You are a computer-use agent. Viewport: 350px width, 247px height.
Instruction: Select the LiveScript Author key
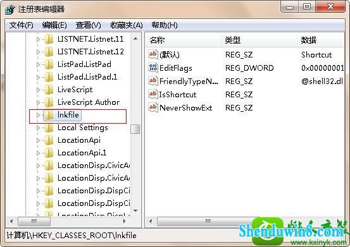click(89, 102)
